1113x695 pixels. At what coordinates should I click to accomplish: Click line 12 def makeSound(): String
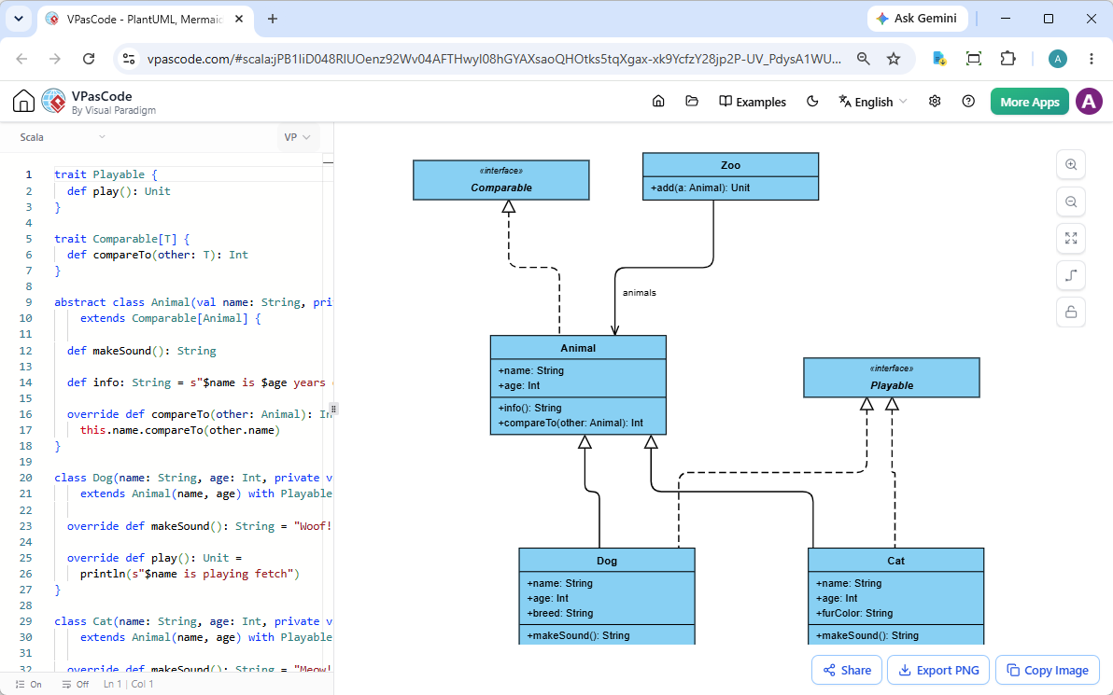(x=141, y=351)
